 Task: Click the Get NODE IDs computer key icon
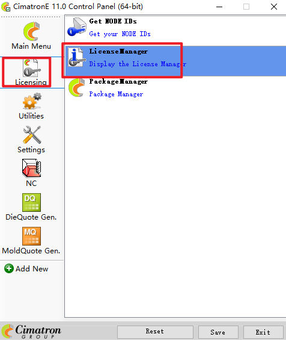pyautogui.click(x=77, y=27)
